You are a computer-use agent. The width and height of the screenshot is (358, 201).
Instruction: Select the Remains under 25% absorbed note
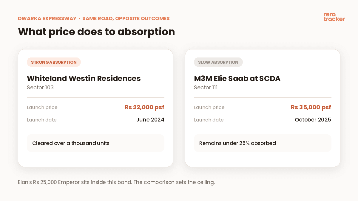[x=263, y=143]
